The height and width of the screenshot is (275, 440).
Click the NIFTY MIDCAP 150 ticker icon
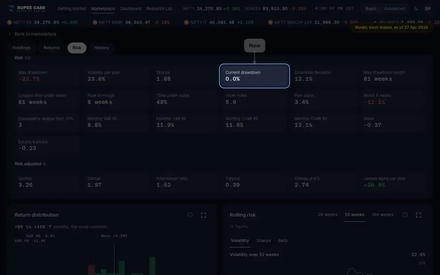click(270, 22)
